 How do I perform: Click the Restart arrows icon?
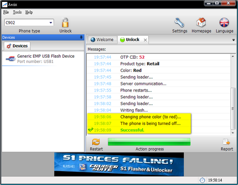pyautogui.click(x=96, y=142)
